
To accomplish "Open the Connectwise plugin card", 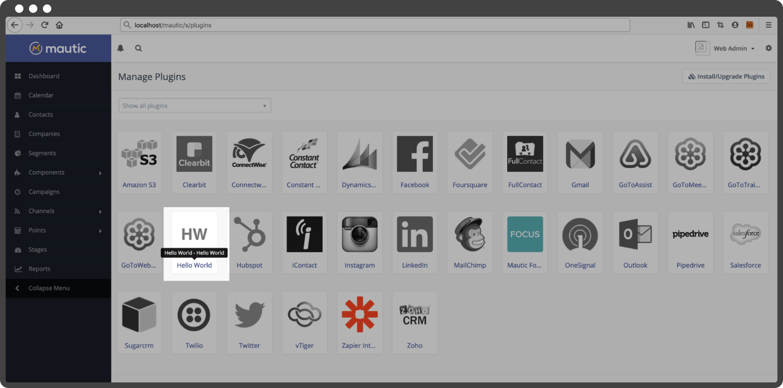I will pyautogui.click(x=250, y=162).
